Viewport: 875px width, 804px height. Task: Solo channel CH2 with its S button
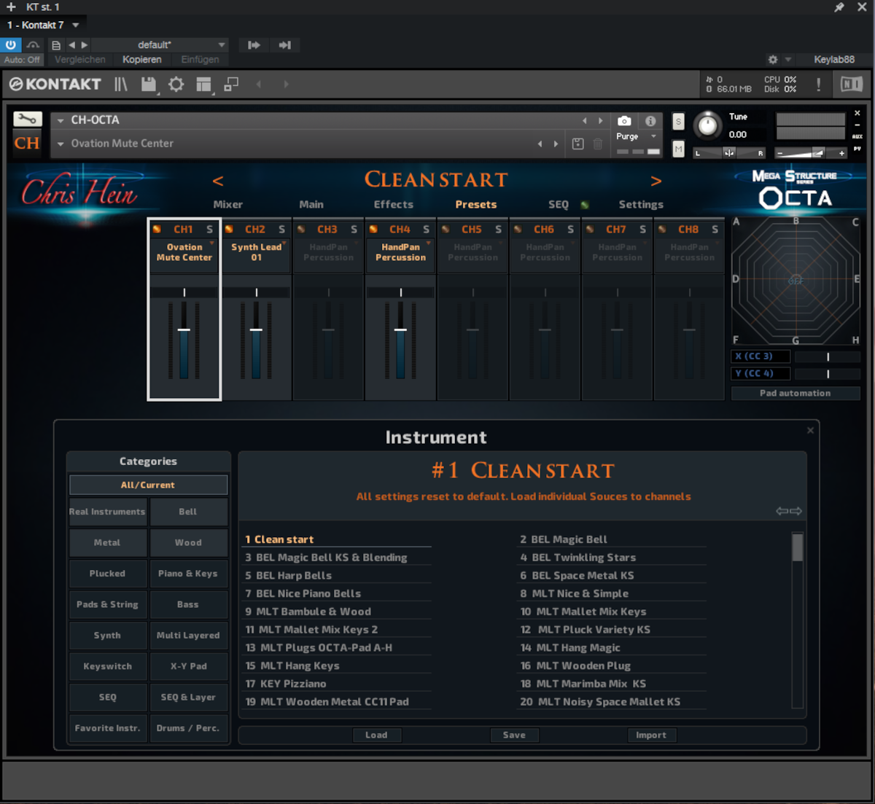click(281, 230)
